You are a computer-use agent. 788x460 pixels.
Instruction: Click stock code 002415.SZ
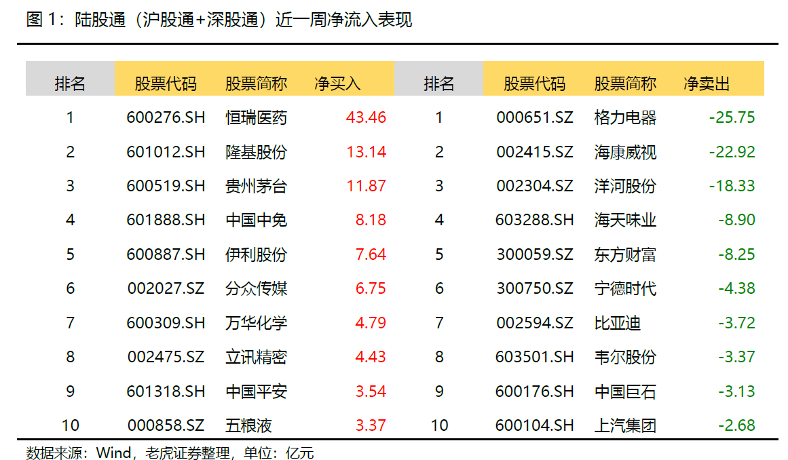(x=535, y=152)
